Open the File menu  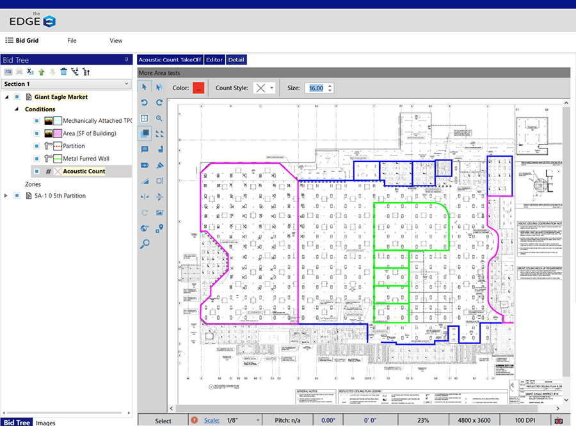tap(72, 40)
